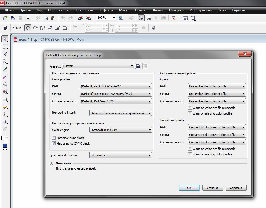Click the blue fill color swatch
This screenshot has width=266, height=208.
tap(5, 146)
